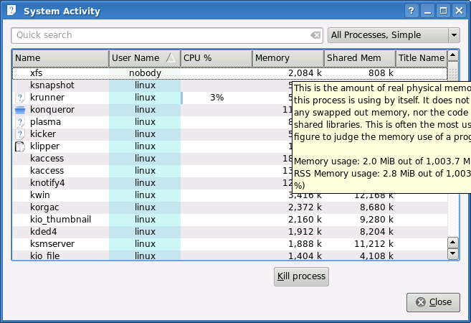Click the 2,084 k memory value
This screenshot has height=323, width=471.
coord(305,73)
